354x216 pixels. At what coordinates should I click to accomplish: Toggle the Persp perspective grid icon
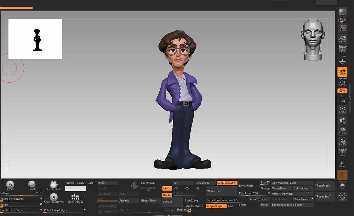coord(342,49)
